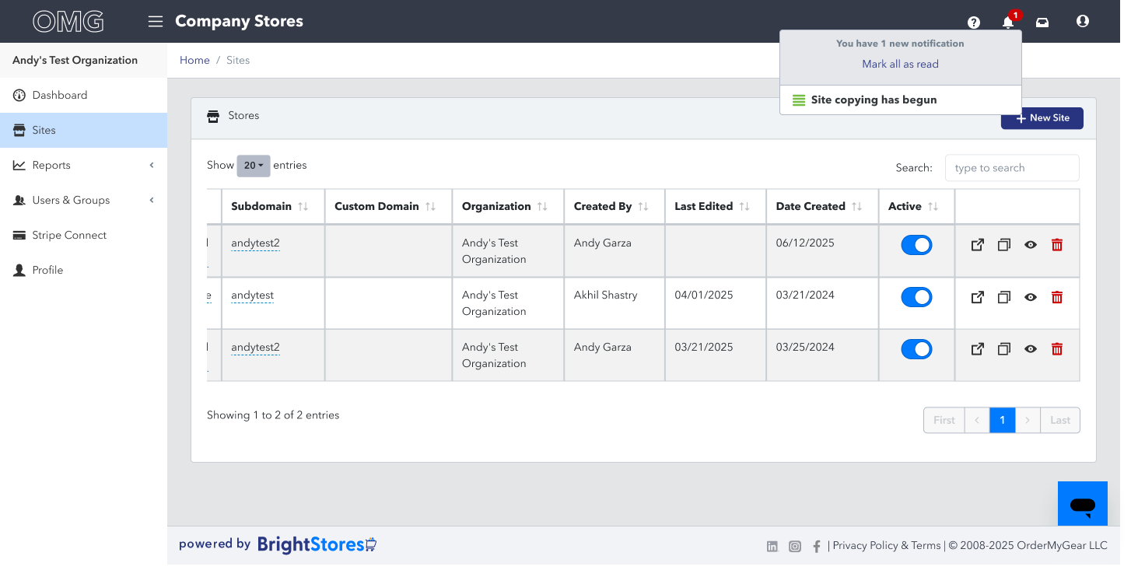Open Profile in the sidebar

(x=83, y=270)
